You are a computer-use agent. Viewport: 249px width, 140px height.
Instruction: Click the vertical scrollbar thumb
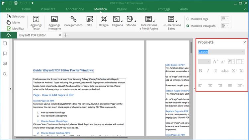tap(191, 48)
